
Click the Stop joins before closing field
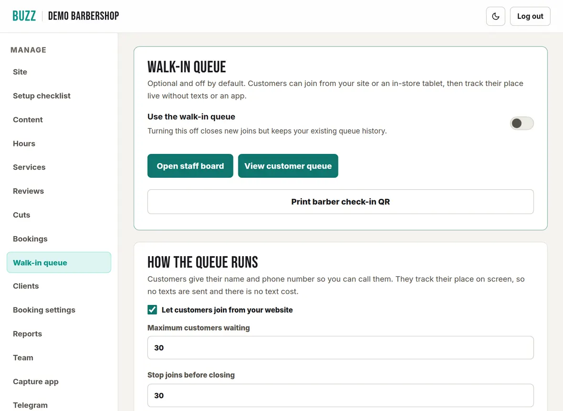[x=340, y=396]
